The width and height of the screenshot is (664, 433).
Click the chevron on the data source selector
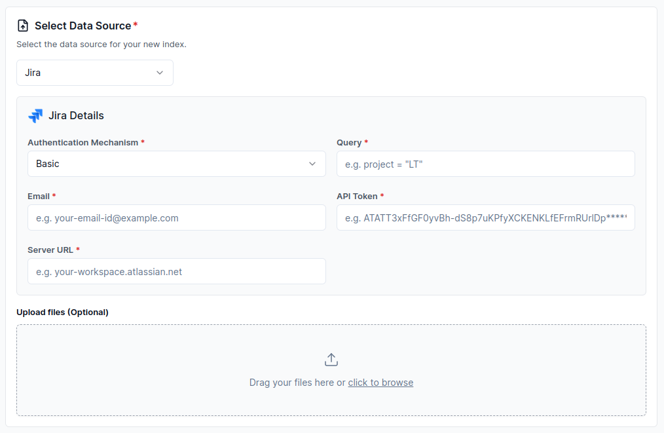coord(159,73)
